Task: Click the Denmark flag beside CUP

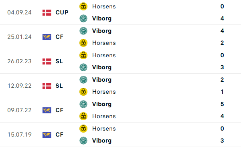Action: pyautogui.click(x=47, y=12)
